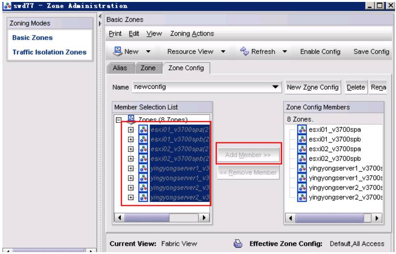Click the Rename zone config button

click(x=378, y=87)
